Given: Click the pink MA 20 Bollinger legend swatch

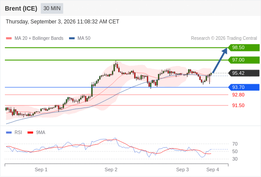Looking at the screenshot, I should click(9, 38).
